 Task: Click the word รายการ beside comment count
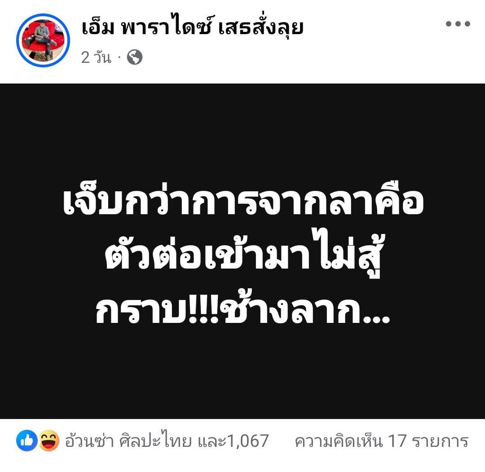[x=440, y=441]
